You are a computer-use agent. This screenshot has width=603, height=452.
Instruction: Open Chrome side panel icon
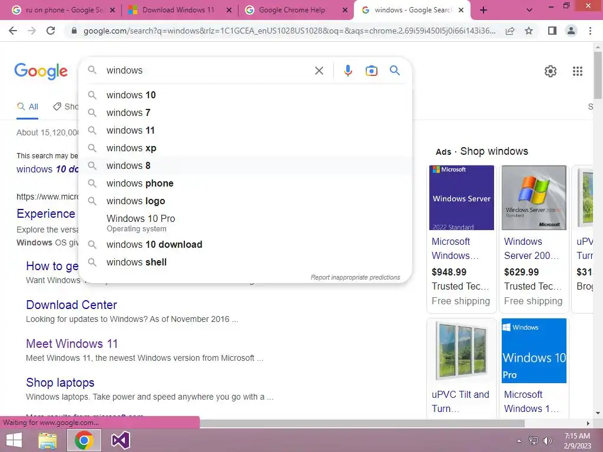click(x=552, y=31)
